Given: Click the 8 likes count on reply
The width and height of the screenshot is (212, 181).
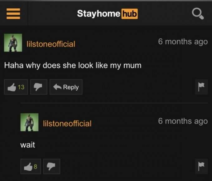Looking at the screenshot, I should 36,167.
